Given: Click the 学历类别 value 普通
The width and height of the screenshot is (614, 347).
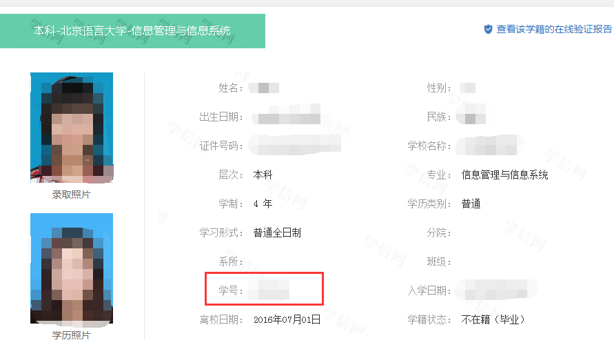Looking at the screenshot, I should (471, 204).
